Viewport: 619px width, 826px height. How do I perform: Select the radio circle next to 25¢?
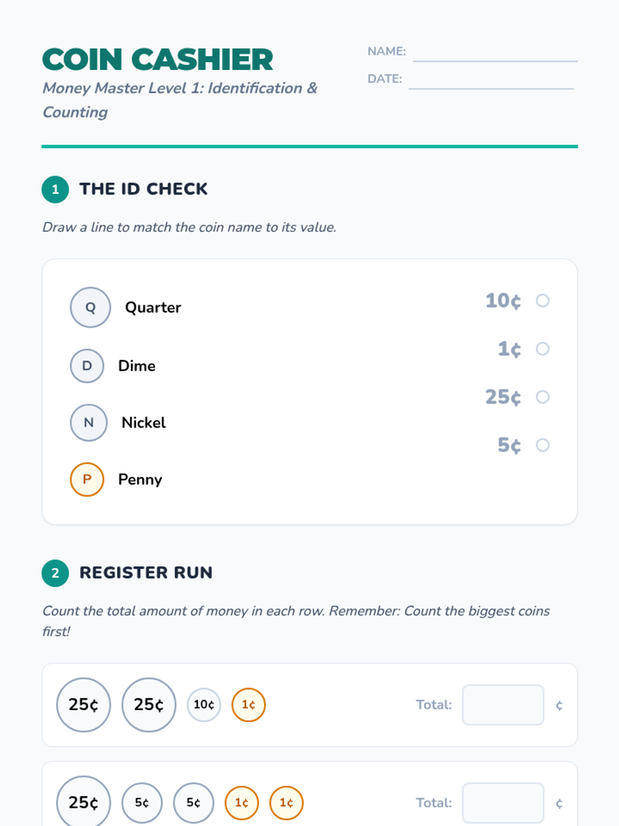coord(543,397)
